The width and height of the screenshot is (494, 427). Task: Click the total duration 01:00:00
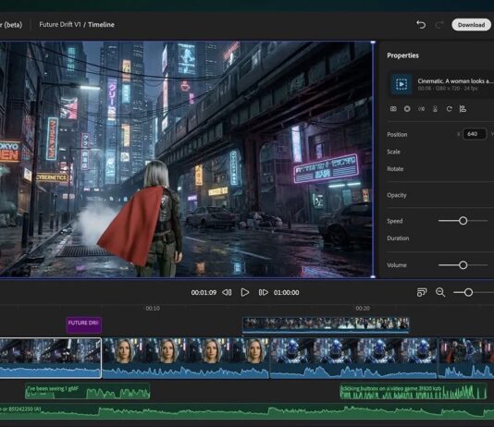coord(286,292)
